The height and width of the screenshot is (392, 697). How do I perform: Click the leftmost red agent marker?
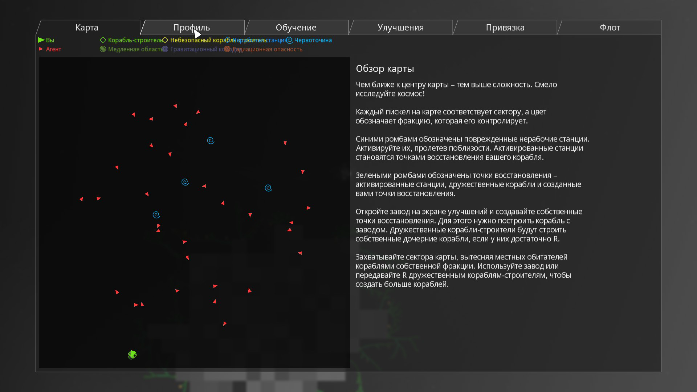(81, 199)
